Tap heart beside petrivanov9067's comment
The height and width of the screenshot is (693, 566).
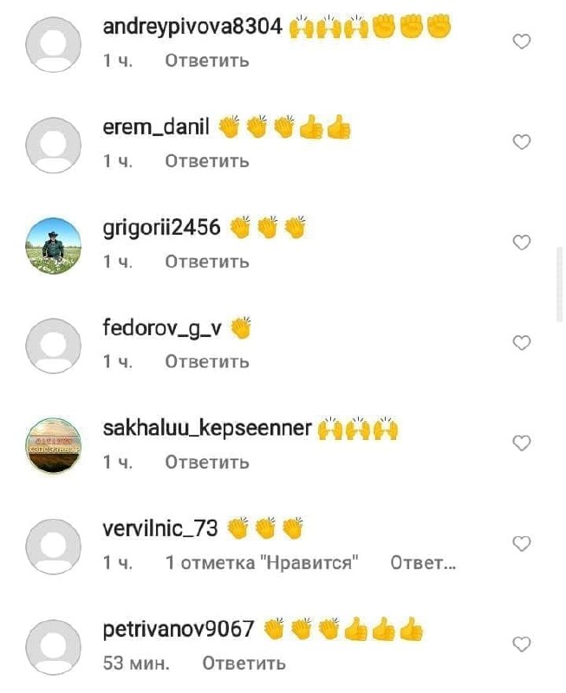[x=521, y=644]
